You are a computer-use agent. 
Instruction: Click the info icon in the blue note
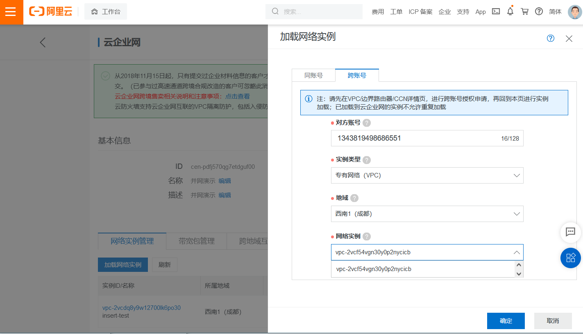coord(309,99)
